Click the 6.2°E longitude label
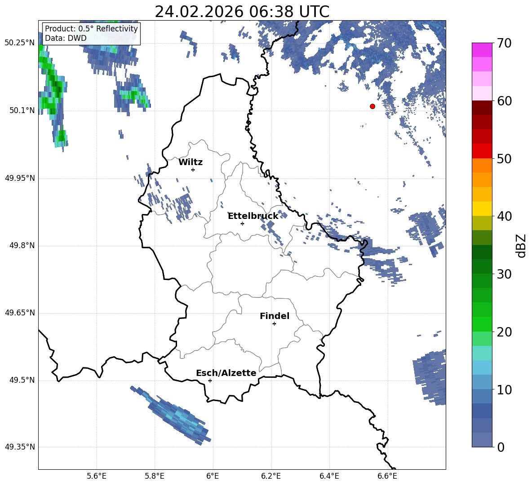532x485 pixels. click(271, 476)
